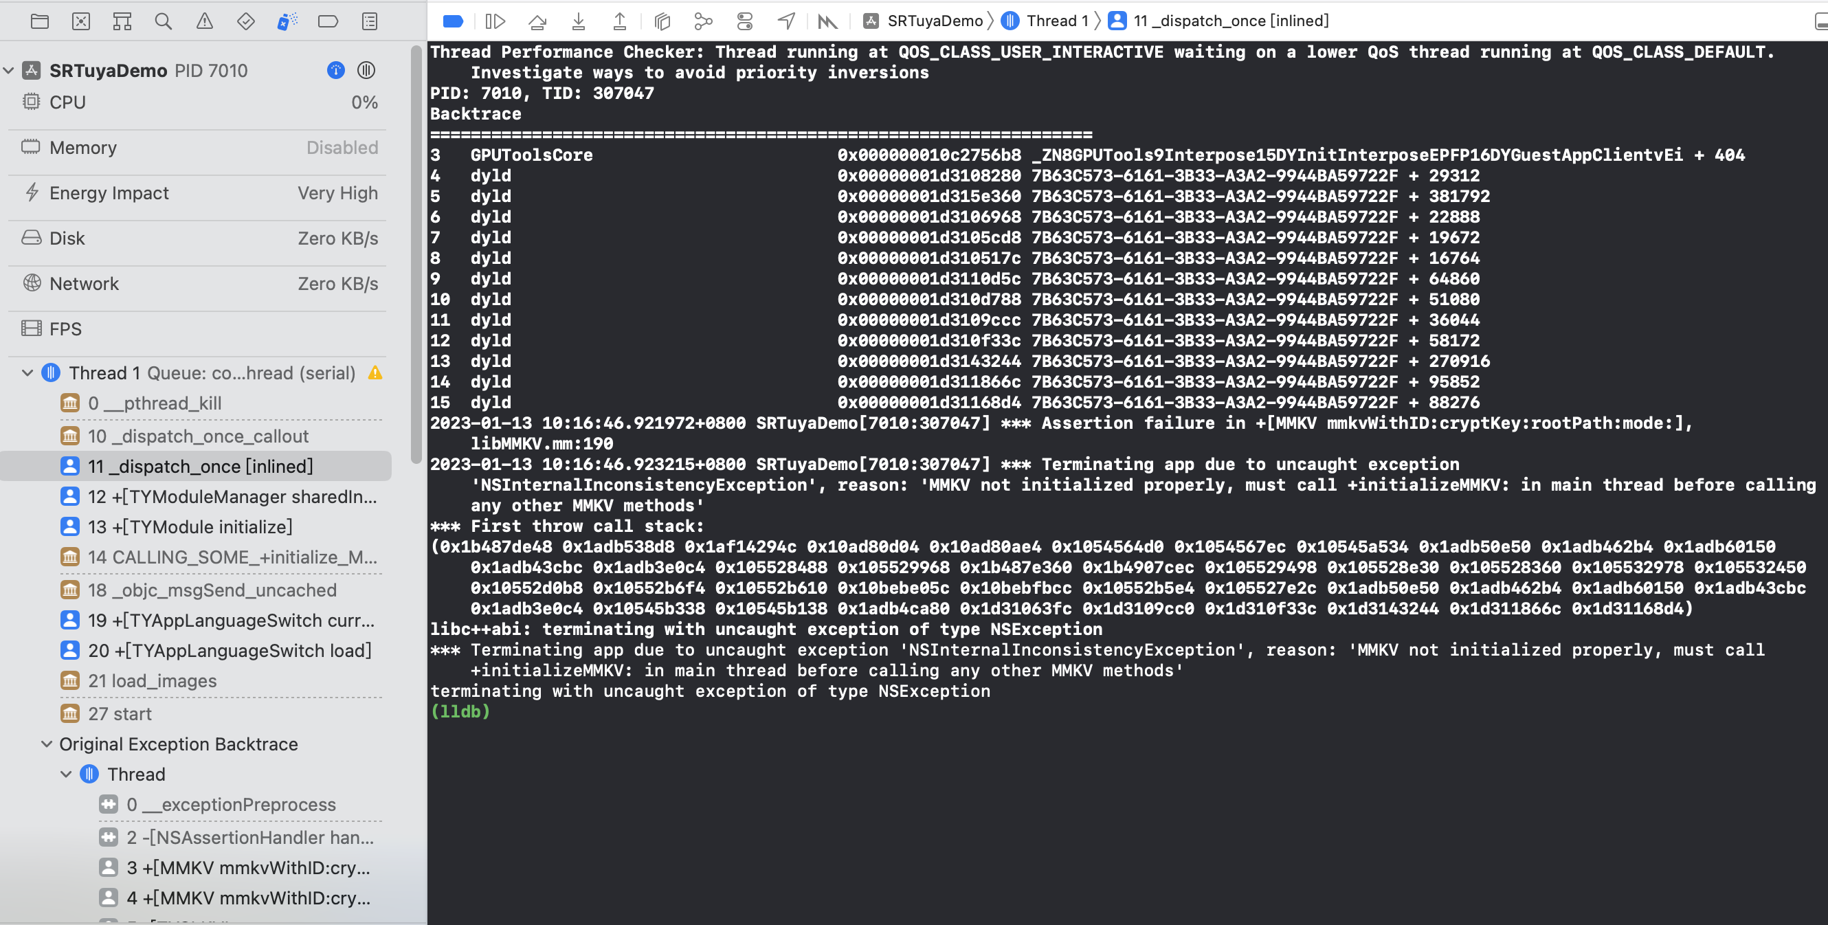
Task: Toggle breakpoints activation in debug bar
Action: point(453,21)
